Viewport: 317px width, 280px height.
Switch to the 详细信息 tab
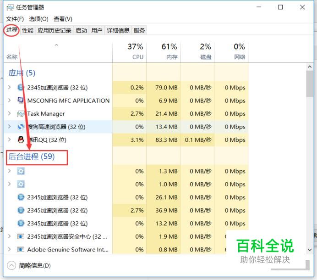[x=118, y=31]
